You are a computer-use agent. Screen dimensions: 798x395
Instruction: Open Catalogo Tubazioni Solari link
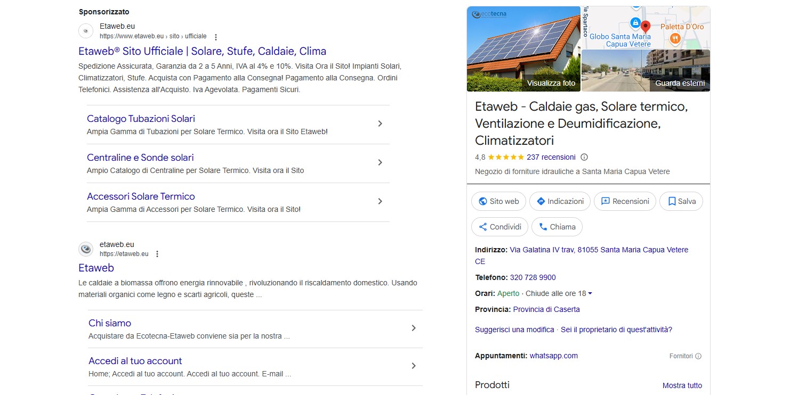(x=141, y=118)
